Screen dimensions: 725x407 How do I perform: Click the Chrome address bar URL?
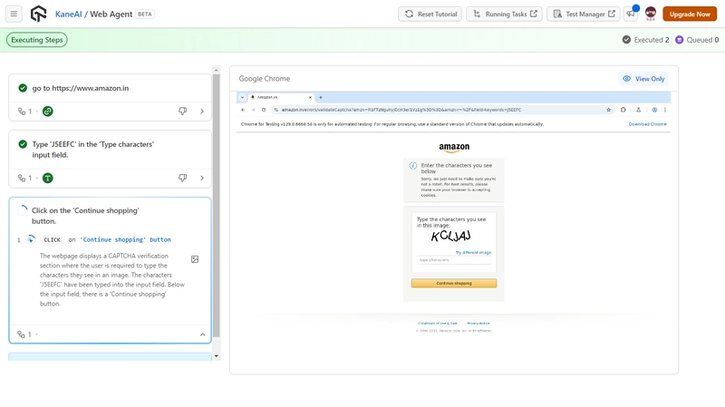(x=401, y=110)
